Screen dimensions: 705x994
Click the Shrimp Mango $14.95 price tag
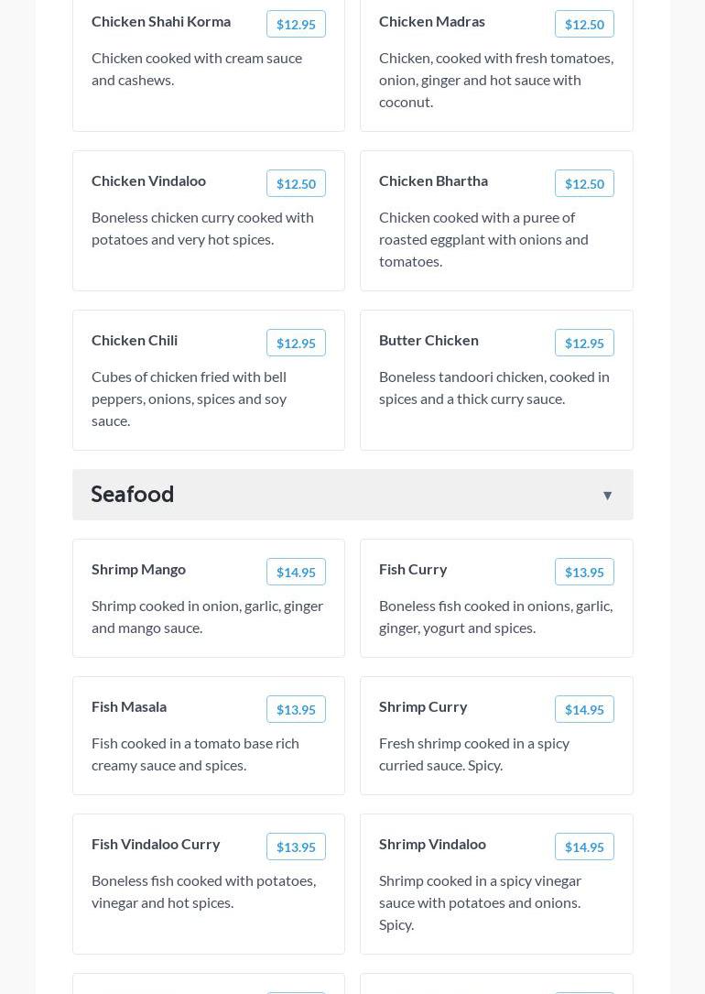pos(296,573)
